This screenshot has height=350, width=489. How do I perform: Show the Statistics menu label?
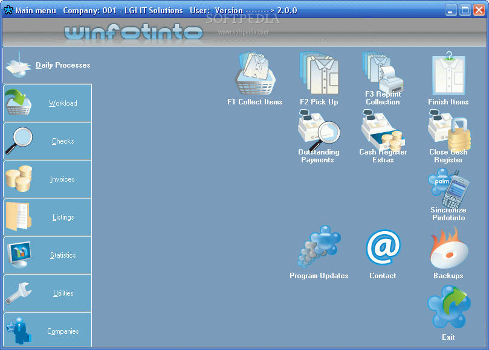tap(63, 255)
